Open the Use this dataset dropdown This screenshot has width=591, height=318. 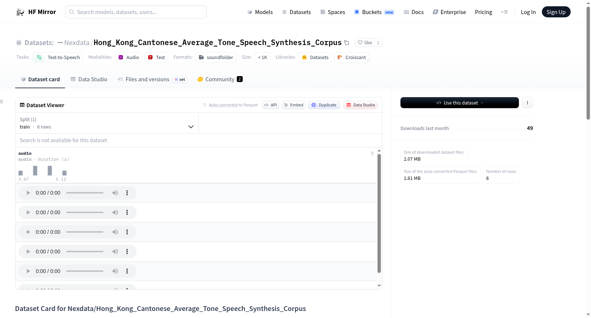(460, 103)
